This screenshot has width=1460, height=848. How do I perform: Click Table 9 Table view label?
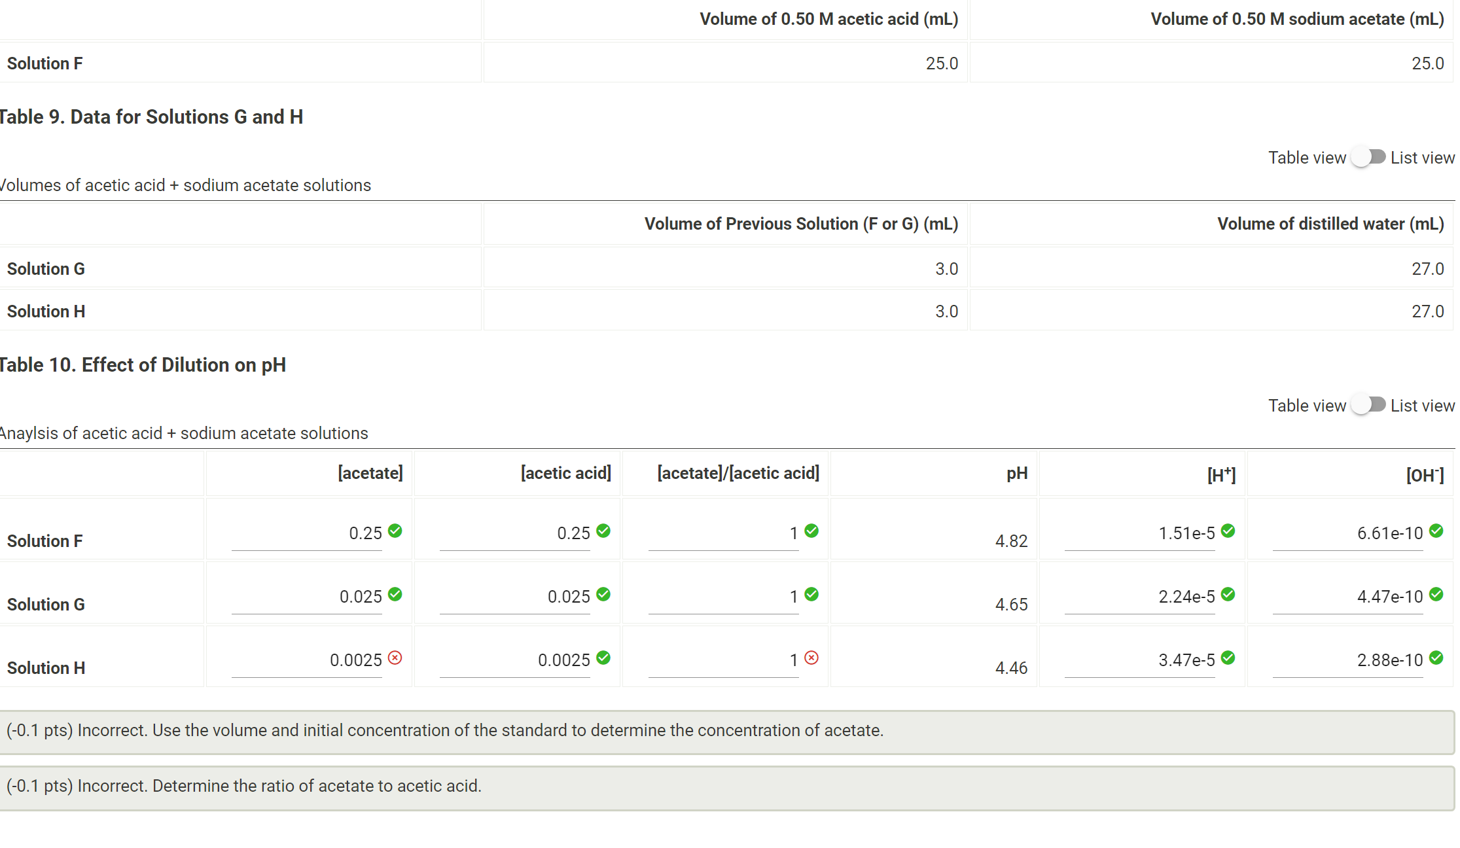[x=1306, y=158]
